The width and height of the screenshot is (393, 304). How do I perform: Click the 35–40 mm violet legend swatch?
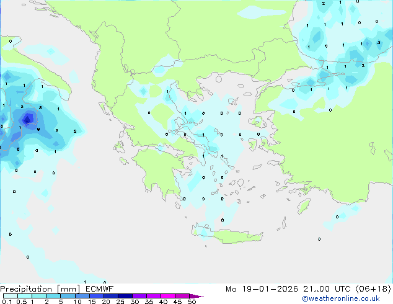point(154,296)
